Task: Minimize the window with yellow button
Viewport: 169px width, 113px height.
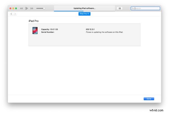Action: tap(13, 8)
